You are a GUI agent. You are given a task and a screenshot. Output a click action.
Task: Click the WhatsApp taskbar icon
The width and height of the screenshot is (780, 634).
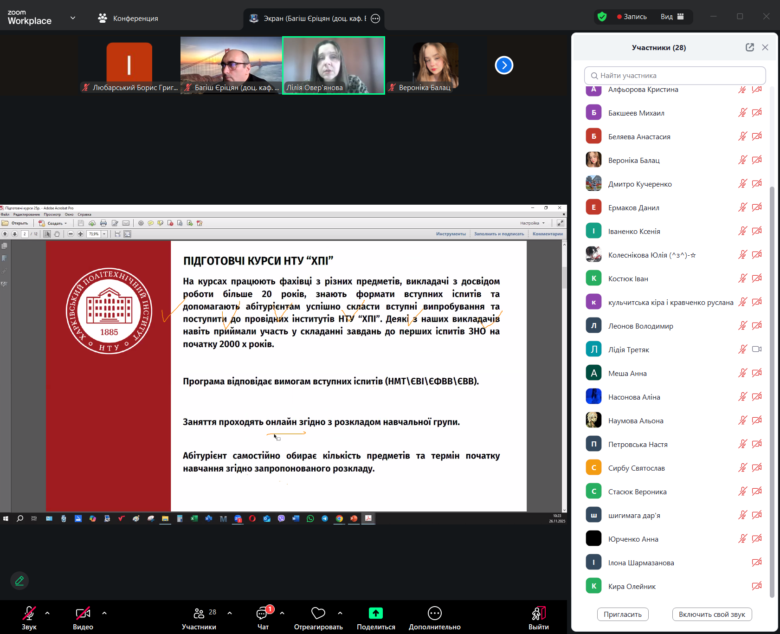[310, 518]
